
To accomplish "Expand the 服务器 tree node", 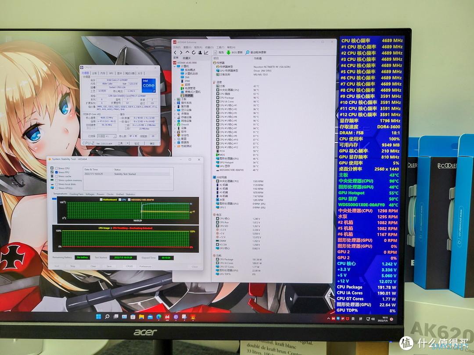I will 175,106.
